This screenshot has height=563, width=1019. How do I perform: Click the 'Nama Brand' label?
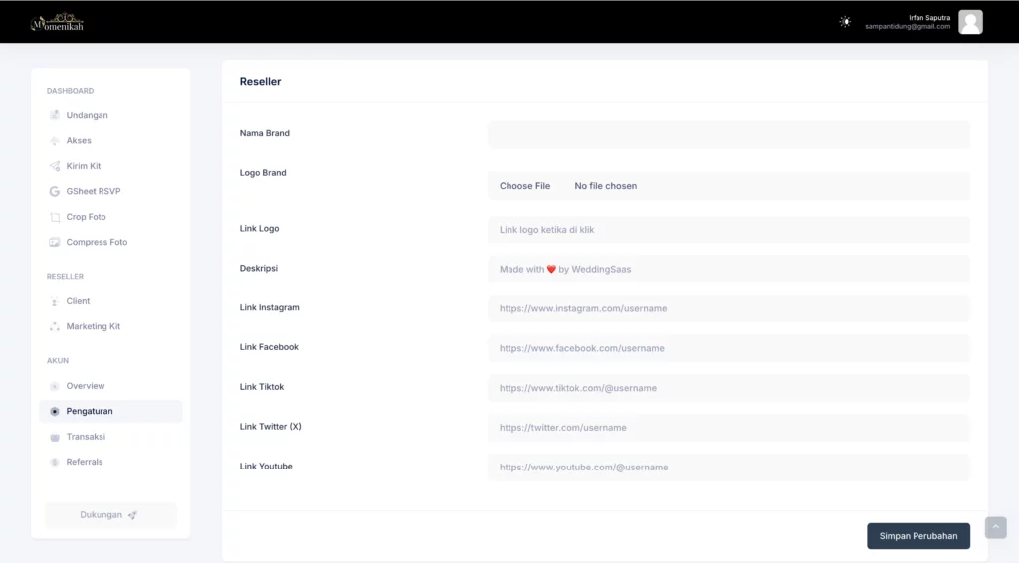265,133
